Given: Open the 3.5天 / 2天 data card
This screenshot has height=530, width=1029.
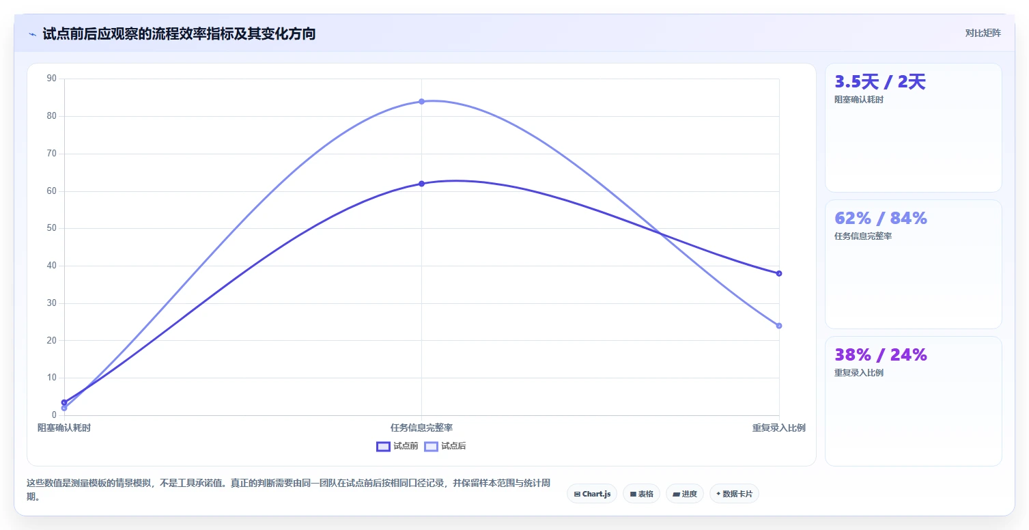Looking at the screenshot, I should click(914, 128).
